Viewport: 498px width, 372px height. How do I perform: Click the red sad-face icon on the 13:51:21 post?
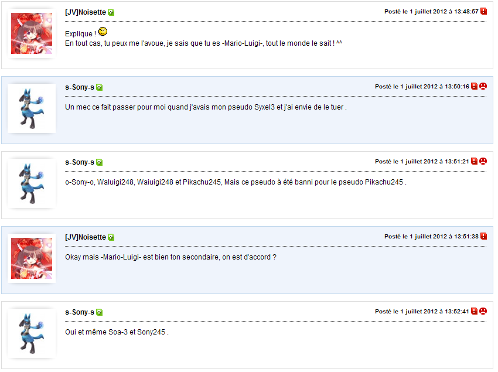[483, 161]
